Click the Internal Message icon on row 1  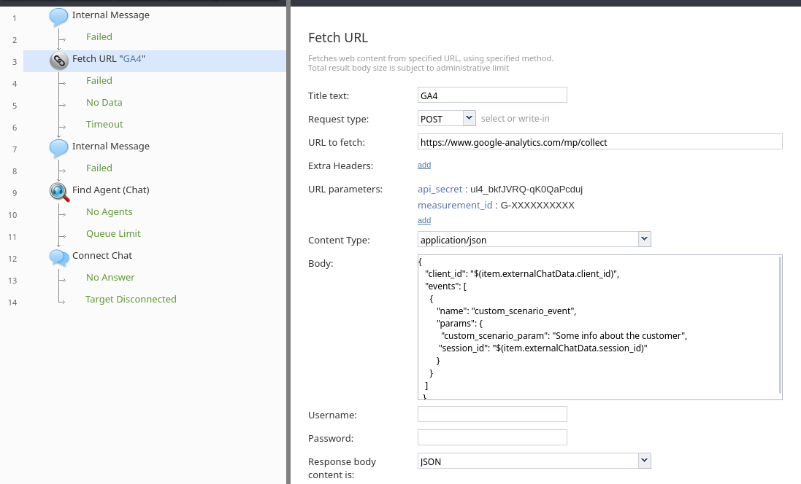tap(58, 17)
